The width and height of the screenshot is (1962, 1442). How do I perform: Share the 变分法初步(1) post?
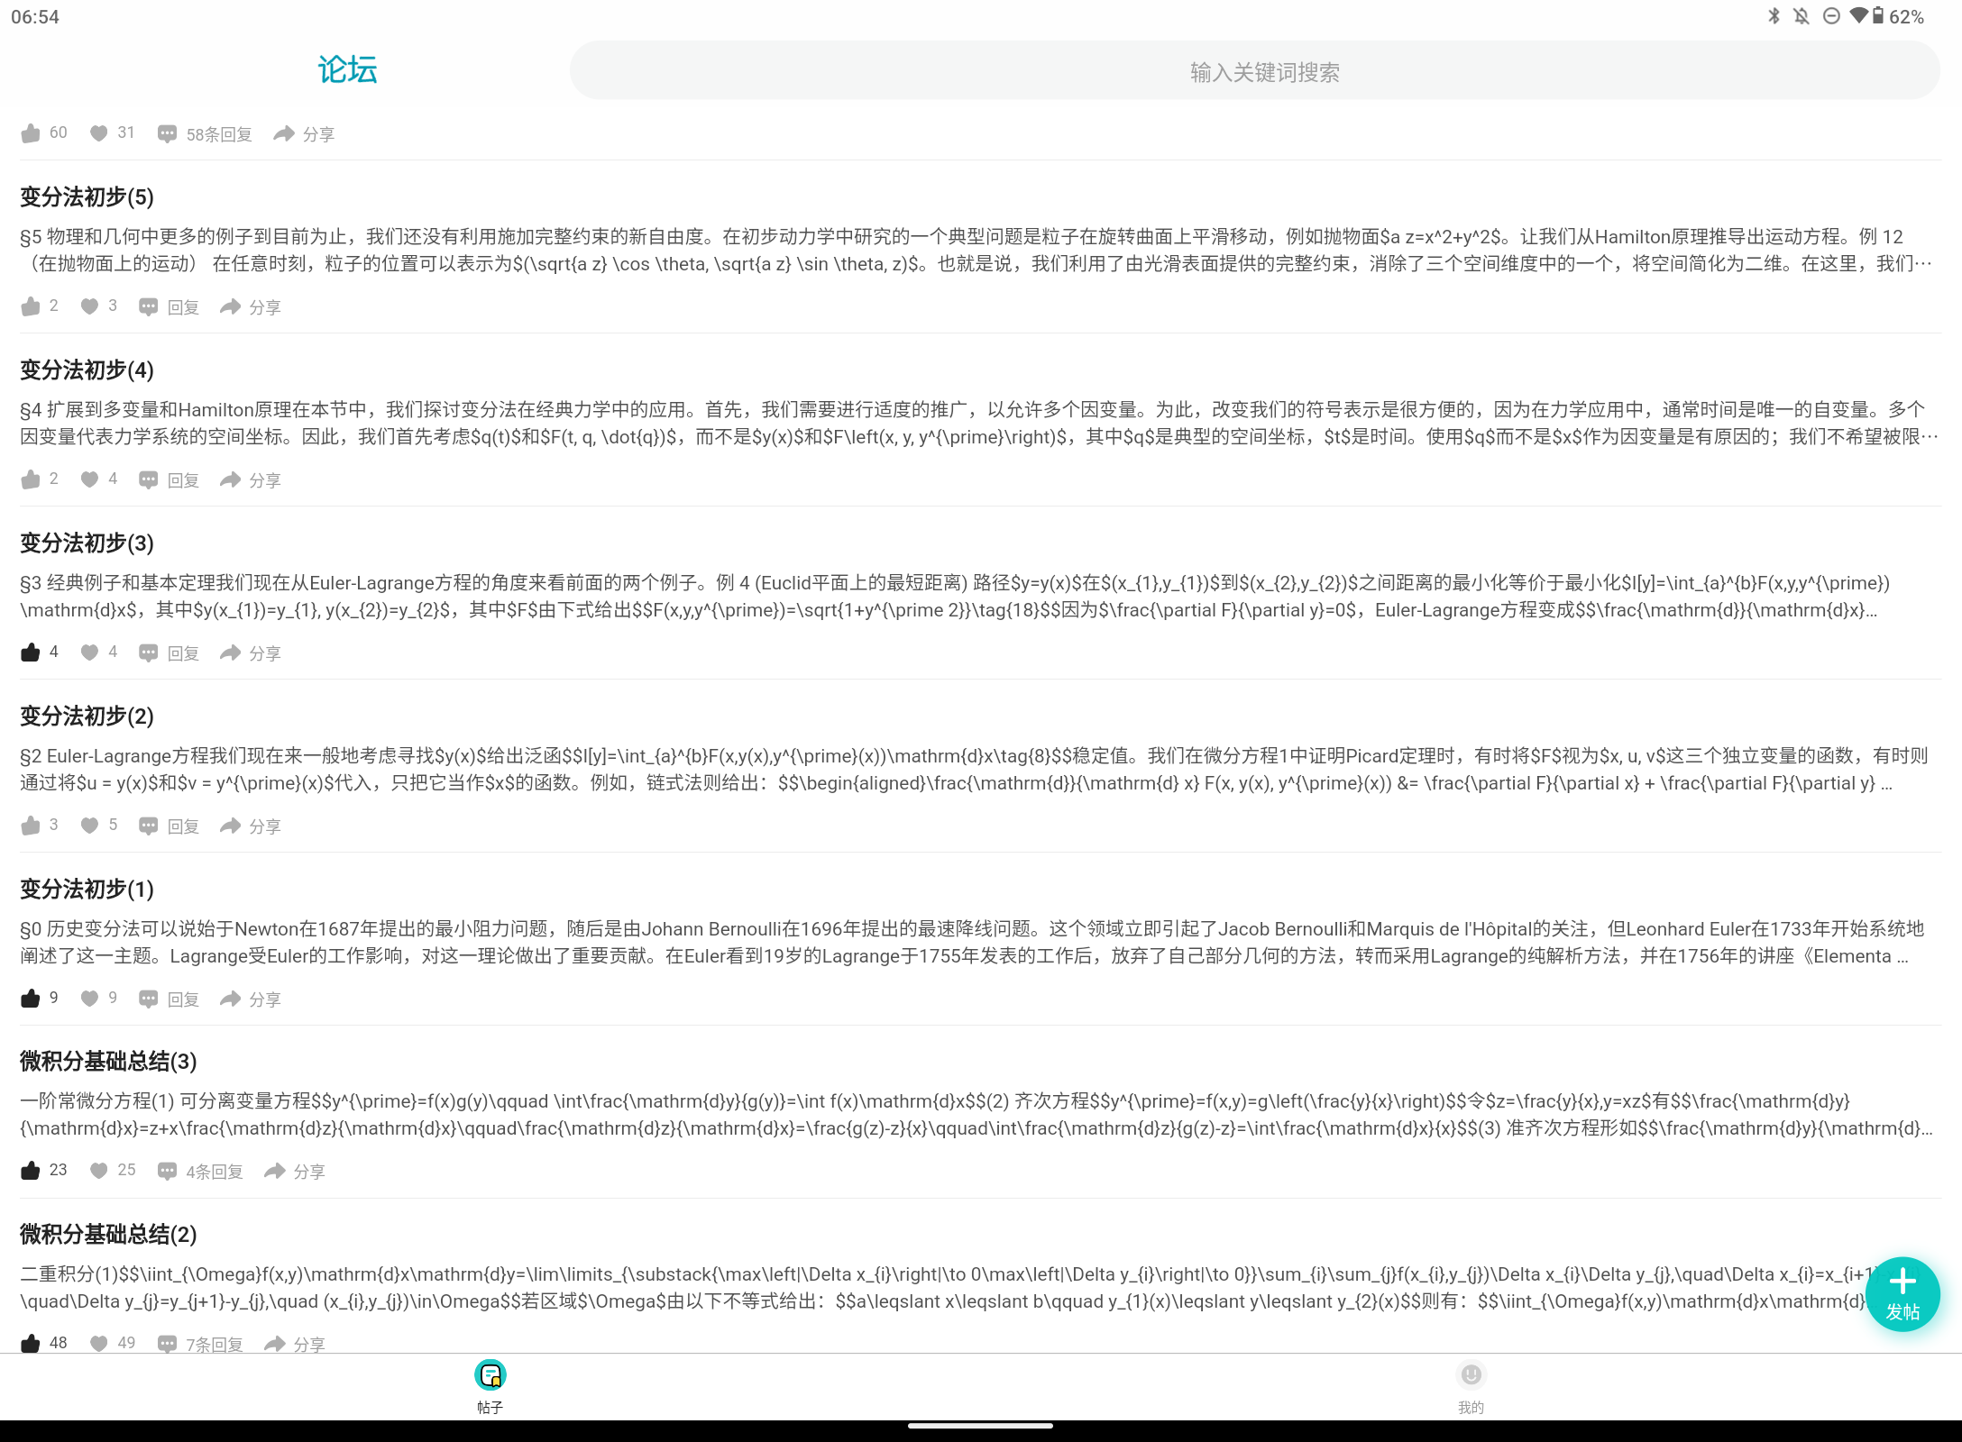pyautogui.click(x=232, y=999)
